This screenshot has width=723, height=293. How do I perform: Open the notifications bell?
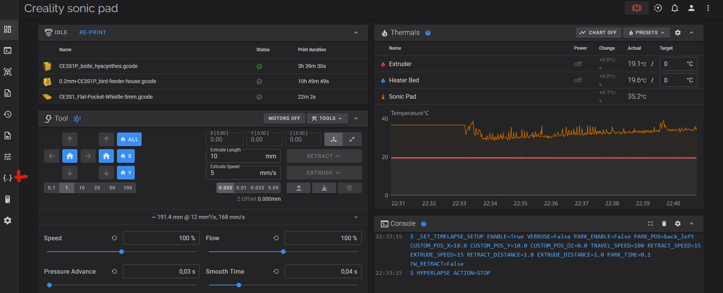click(x=674, y=8)
